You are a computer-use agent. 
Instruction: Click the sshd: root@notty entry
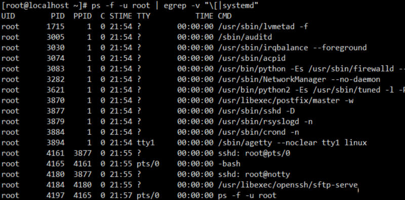[x=254, y=174]
